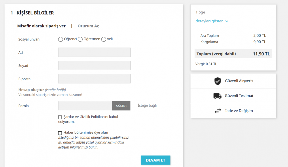The width and height of the screenshot is (288, 167).
Task: Click the Güvenli Alışveriş label
Action: tap(239, 81)
